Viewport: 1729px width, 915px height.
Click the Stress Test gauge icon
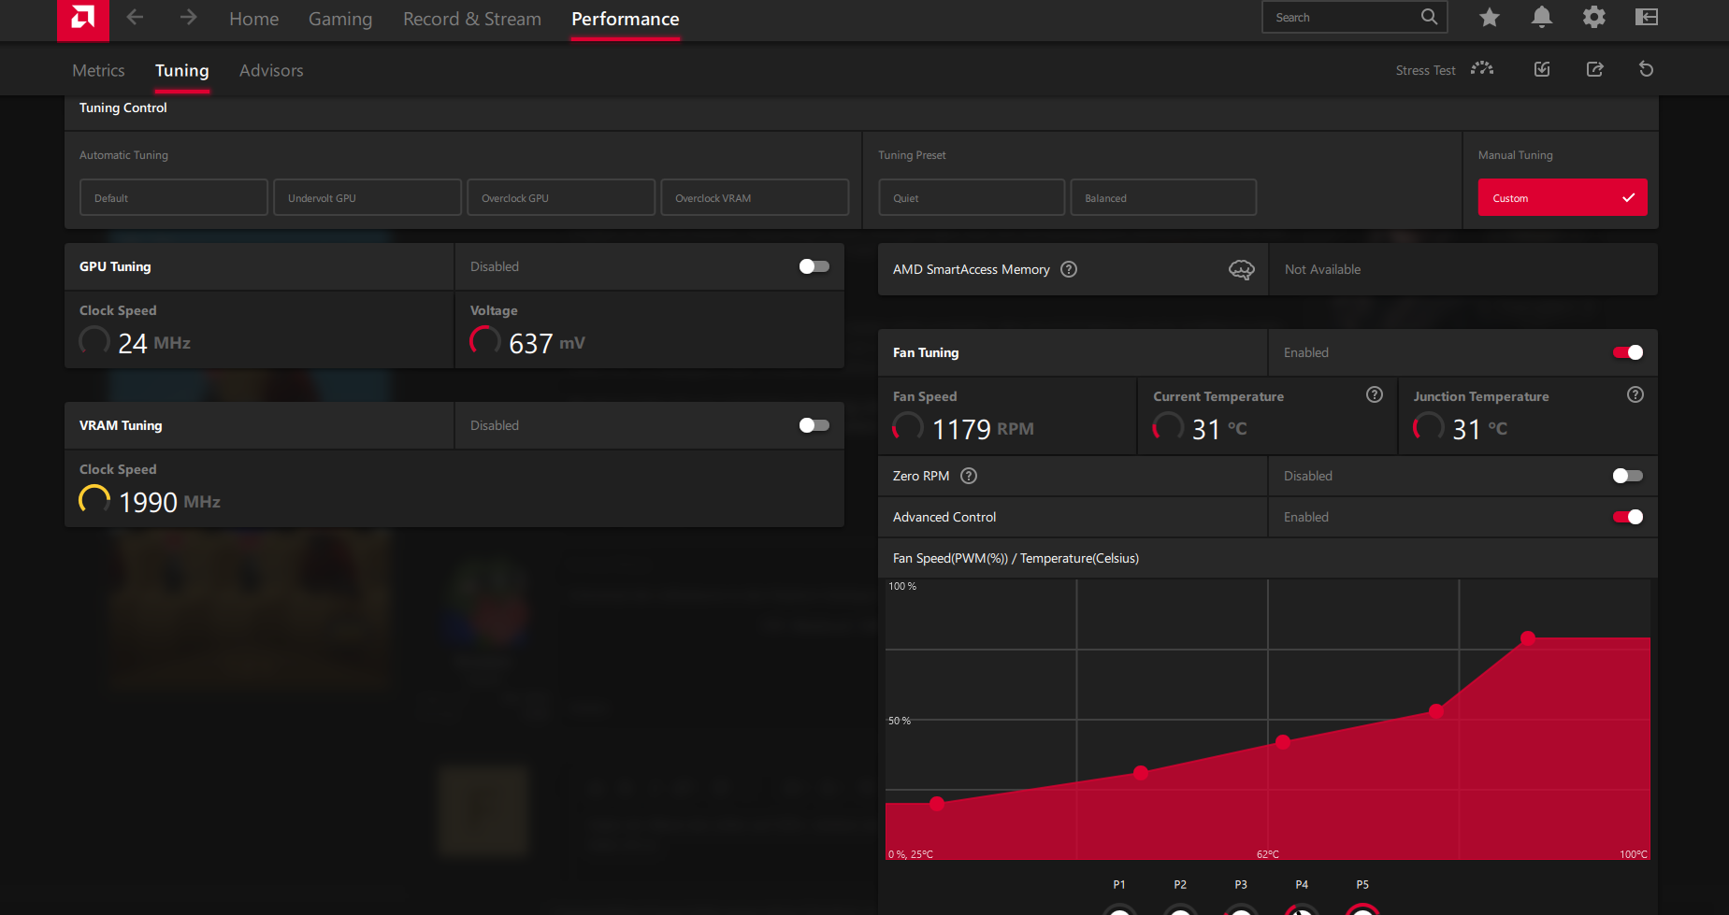[x=1482, y=69]
